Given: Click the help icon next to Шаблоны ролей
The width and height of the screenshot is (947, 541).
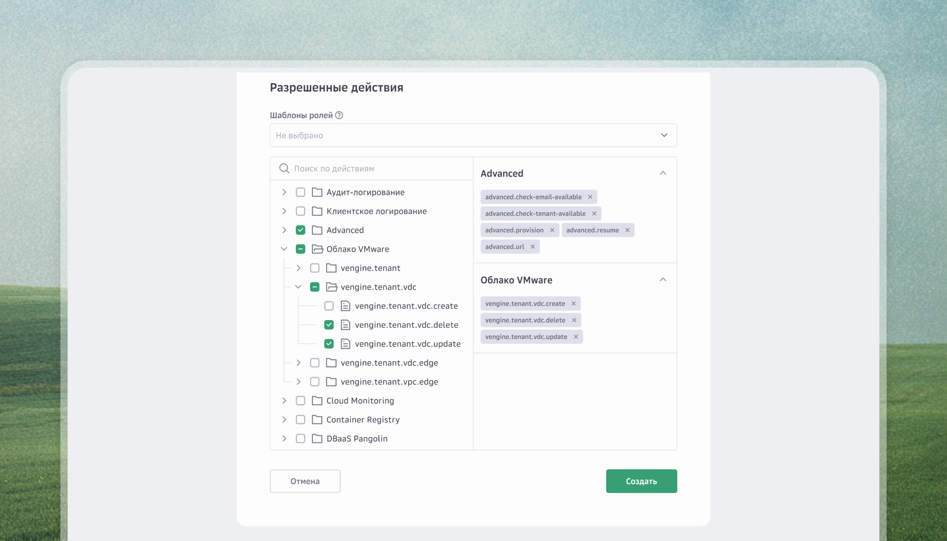Looking at the screenshot, I should pyautogui.click(x=339, y=115).
